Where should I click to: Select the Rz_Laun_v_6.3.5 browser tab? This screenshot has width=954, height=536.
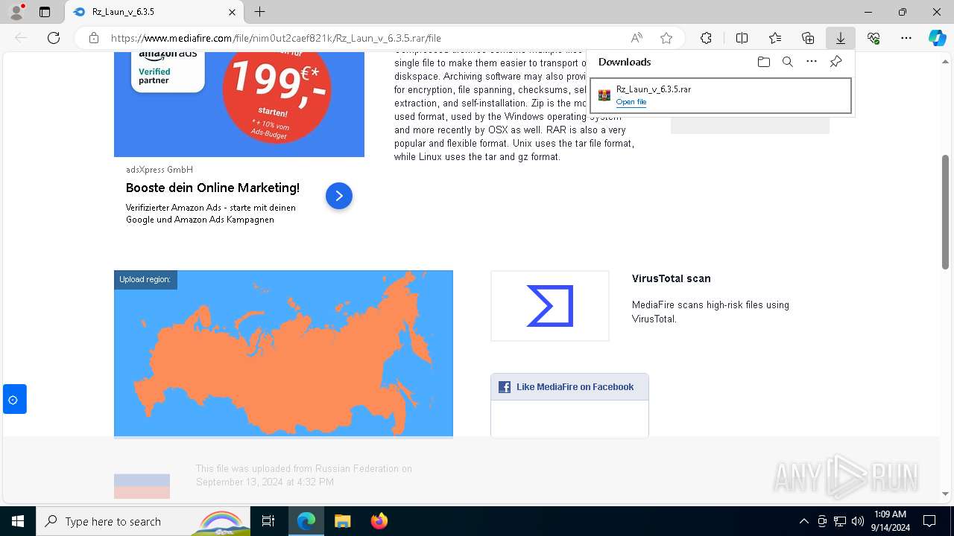[x=154, y=12]
